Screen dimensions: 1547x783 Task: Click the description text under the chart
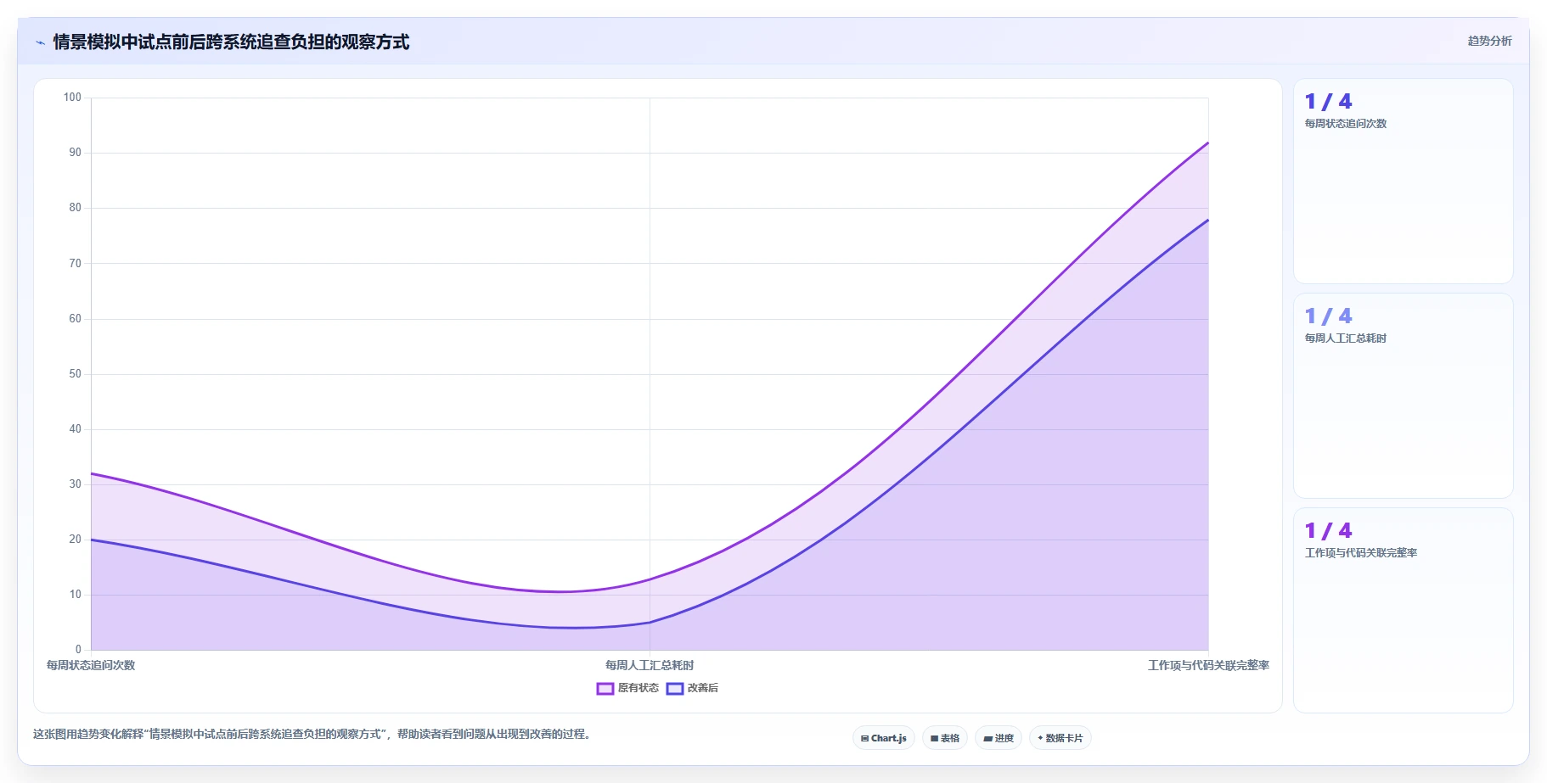[x=312, y=734]
